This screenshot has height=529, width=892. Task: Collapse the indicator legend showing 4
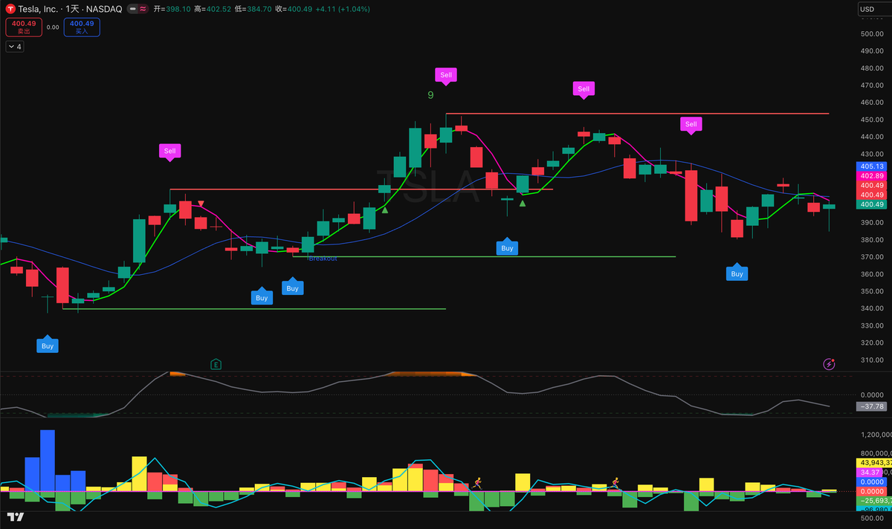[15, 46]
